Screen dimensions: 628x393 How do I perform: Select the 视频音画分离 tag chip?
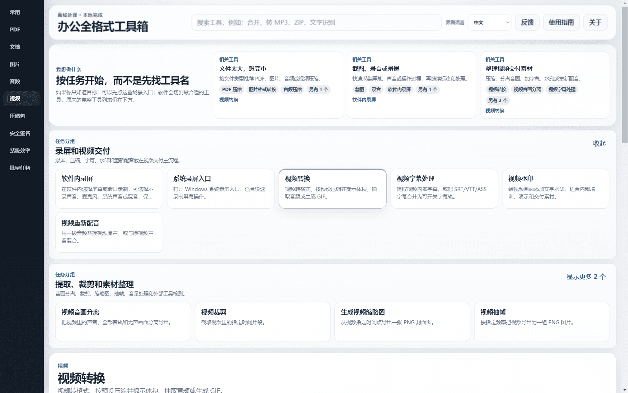528,90
